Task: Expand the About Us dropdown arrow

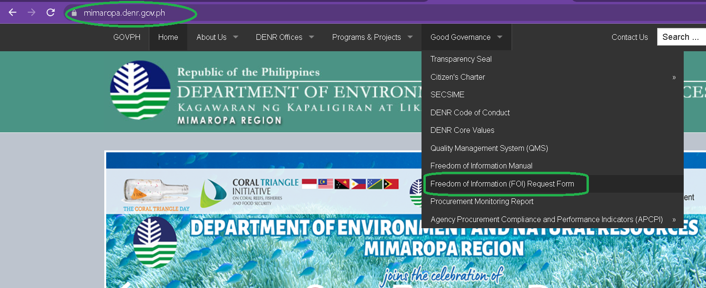Action: [236, 37]
